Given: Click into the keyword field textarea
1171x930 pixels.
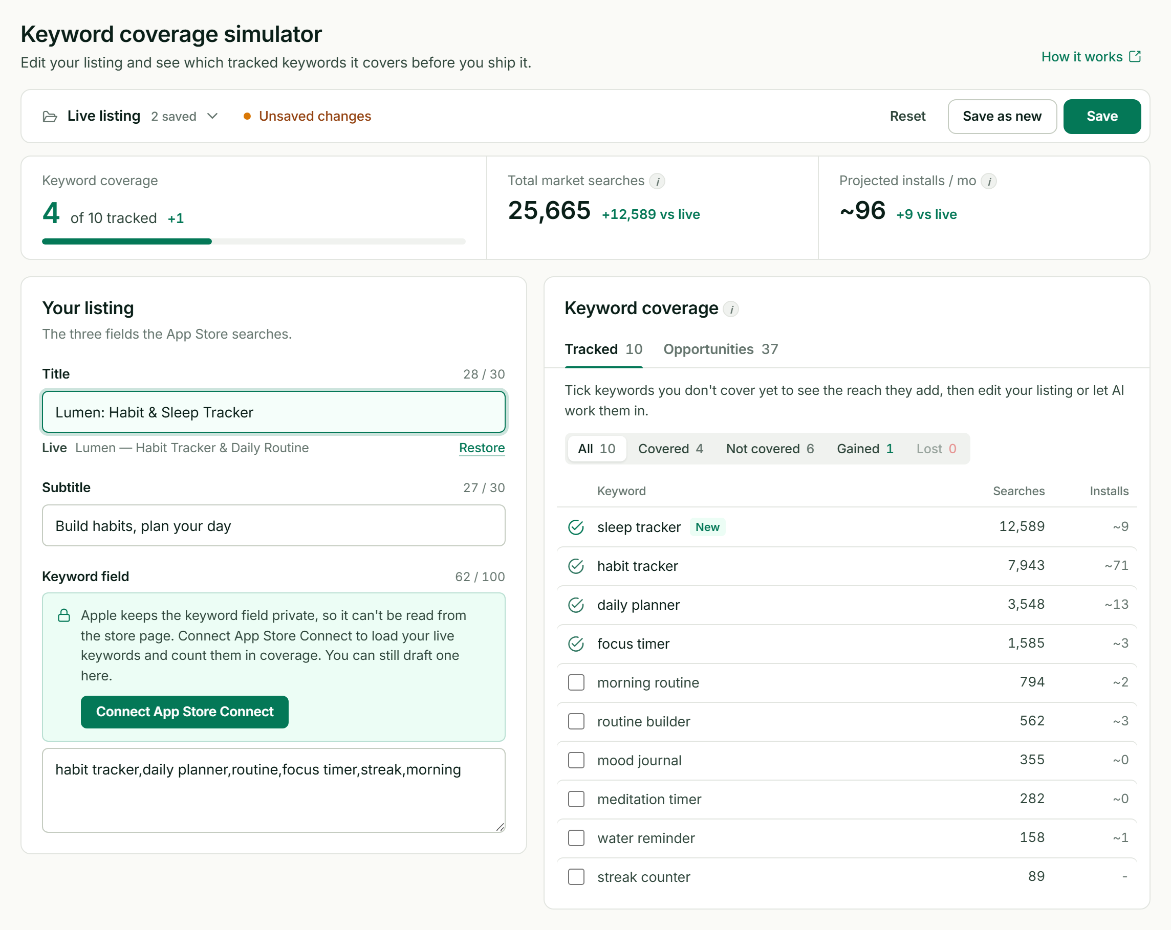Looking at the screenshot, I should click(274, 790).
